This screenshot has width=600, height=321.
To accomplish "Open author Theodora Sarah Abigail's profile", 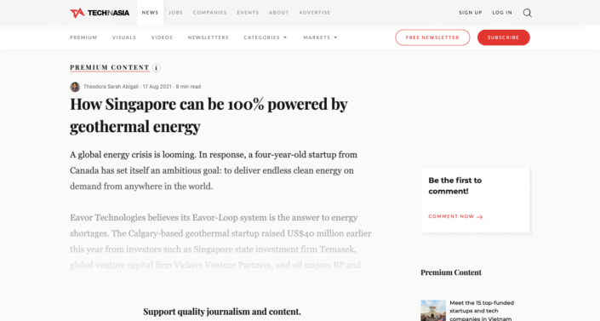I will (x=111, y=87).
